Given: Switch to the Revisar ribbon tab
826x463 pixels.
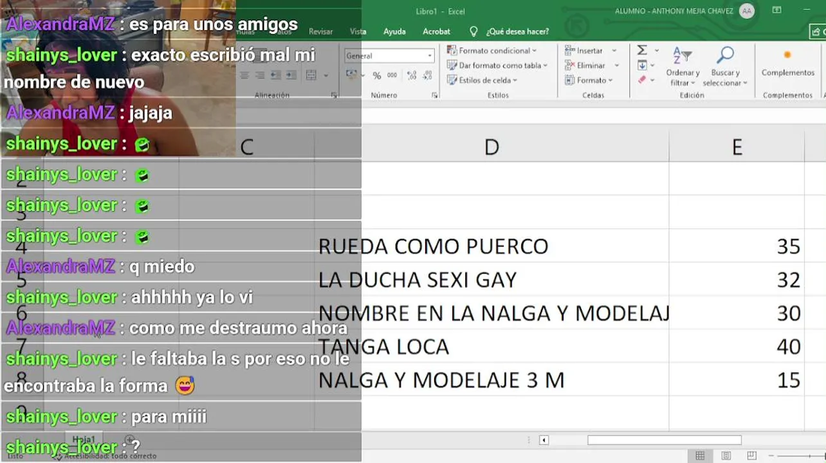Looking at the screenshot, I should tap(321, 32).
